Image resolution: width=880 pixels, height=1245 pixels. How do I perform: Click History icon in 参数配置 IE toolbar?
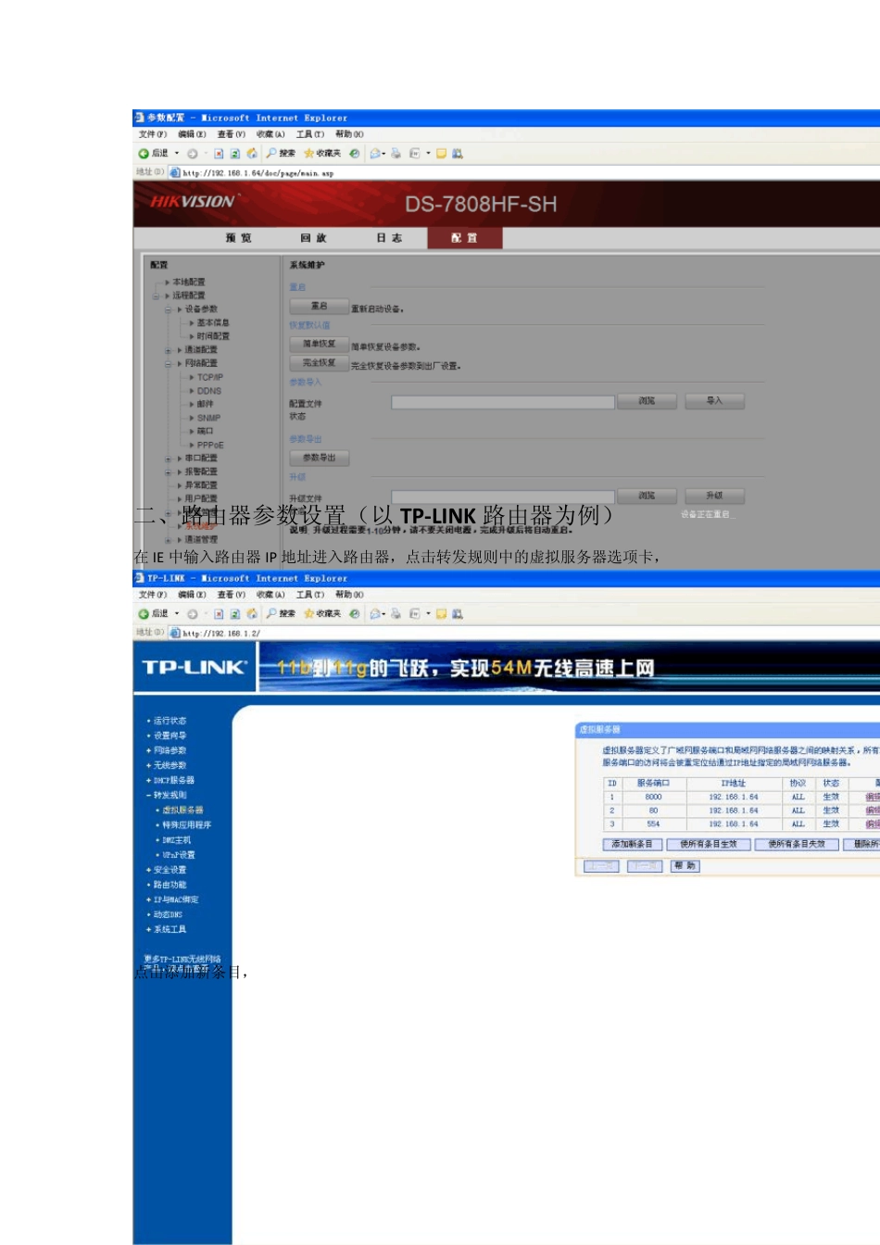coord(354,154)
